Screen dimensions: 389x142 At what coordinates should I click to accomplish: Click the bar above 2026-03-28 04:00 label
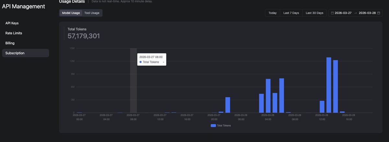click(268, 96)
